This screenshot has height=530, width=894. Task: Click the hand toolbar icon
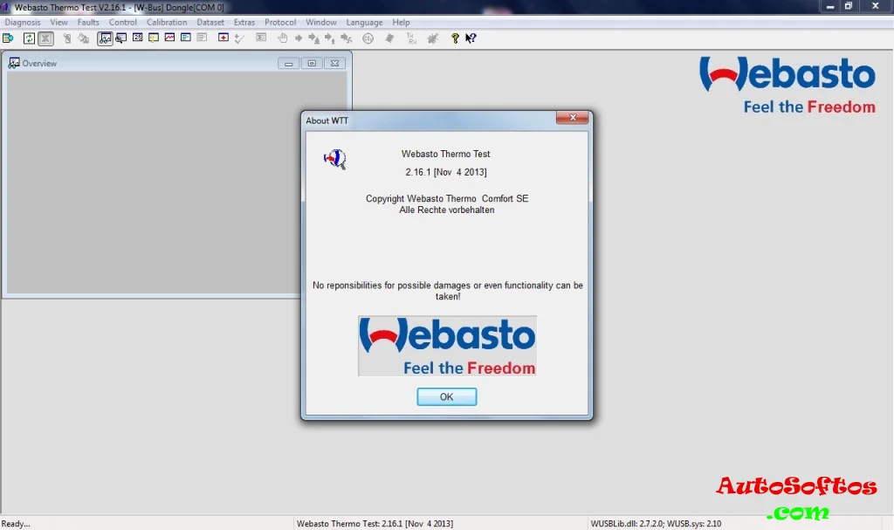pos(282,38)
